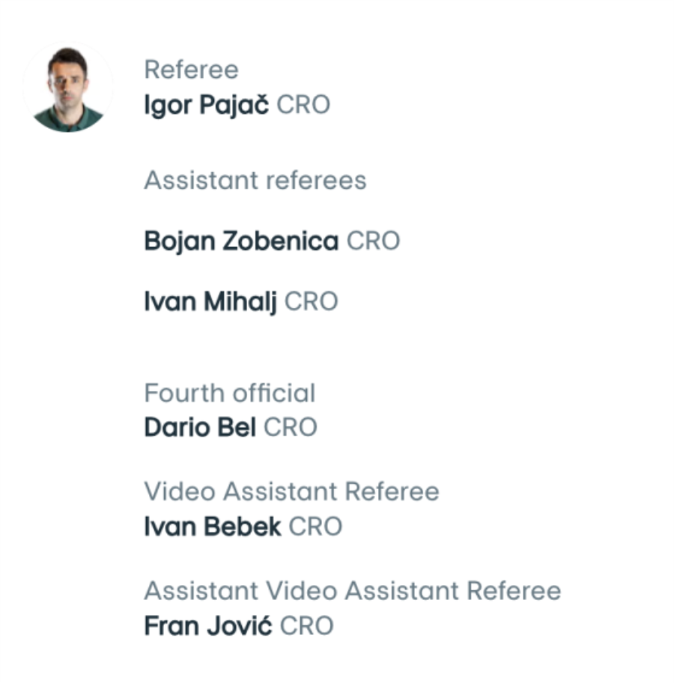Viewport: 674px width, 683px height.
Task: Click the green jersey in the referee photo
Action: click(x=68, y=120)
